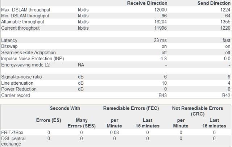Click the Receive Direction column header
Image resolution: width=232 pixels, height=147 pixels.
tap(147, 3)
